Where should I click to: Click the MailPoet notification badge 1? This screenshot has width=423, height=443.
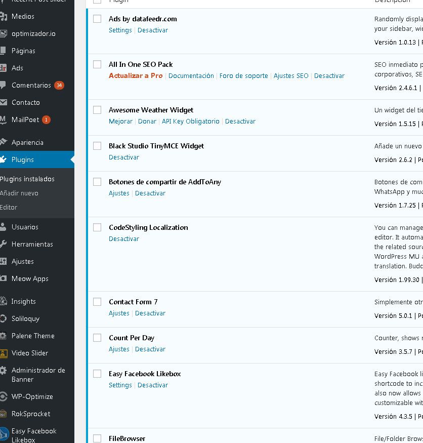pyautogui.click(x=47, y=120)
